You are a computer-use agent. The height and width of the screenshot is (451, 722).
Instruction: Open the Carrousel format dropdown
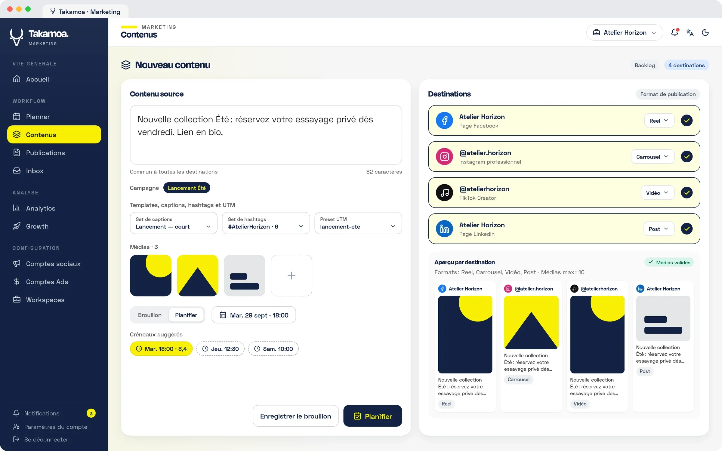652,156
